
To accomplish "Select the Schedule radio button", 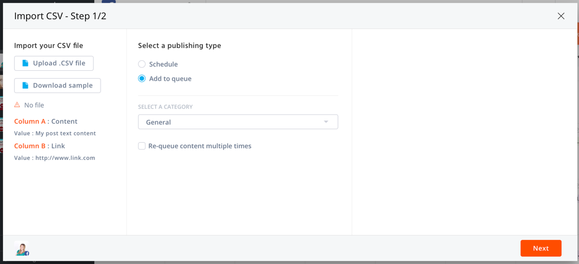I will pos(142,64).
